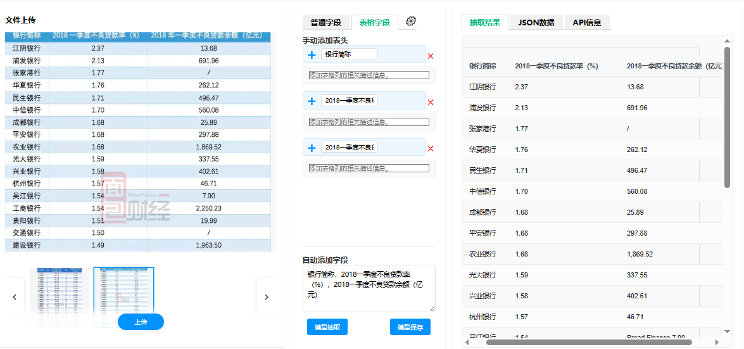The width and height of the screenshot is (744, 349).
Task: Click value 2.37 in results table
Action: (522, 87)
